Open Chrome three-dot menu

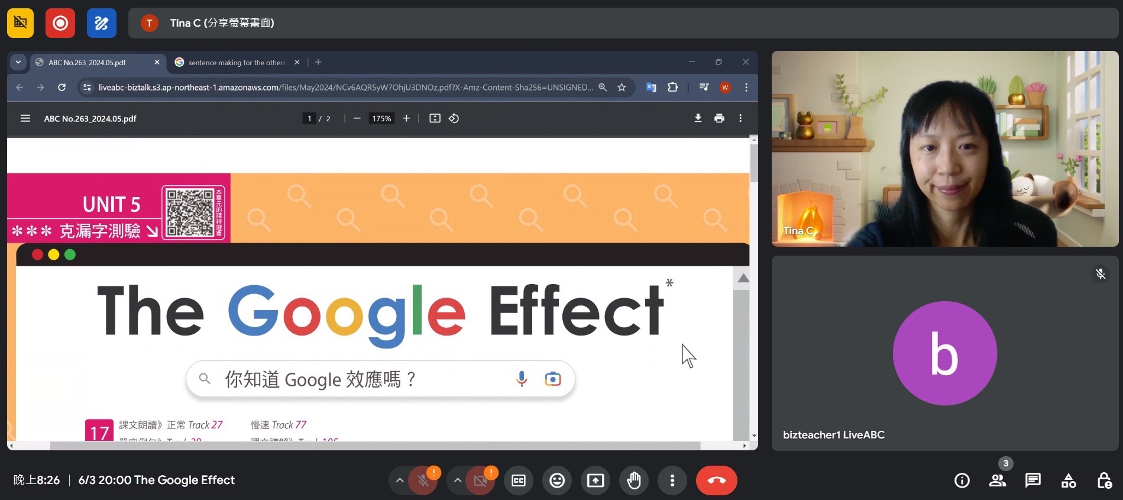746,88
